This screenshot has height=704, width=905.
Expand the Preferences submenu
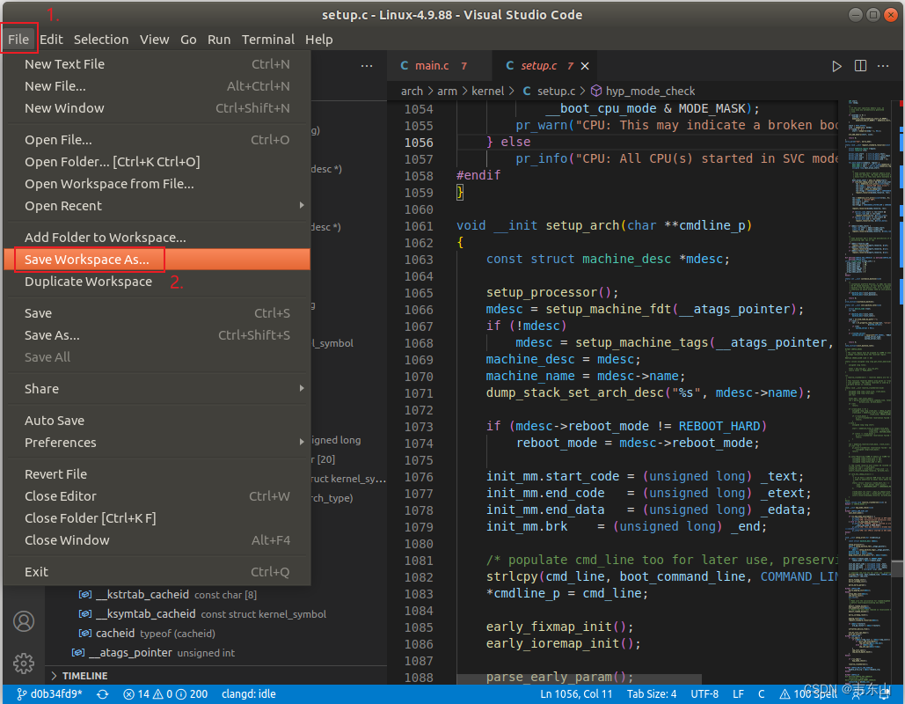tap(157, 443)
